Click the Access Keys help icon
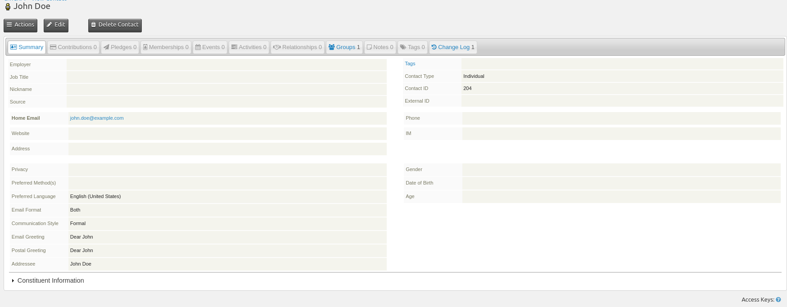Image resolution: width=787 pixels, height=307 pixels. coord(778,300)
